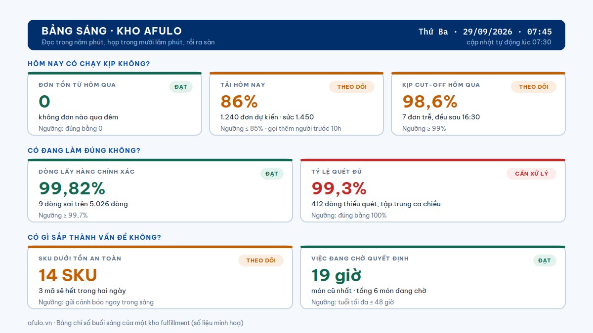Click heading "CÓ ĐANG LÀM ĐÚNG KHÔNG?"
Viewport: 593px width, 333px height.
click(x=84, y=150)
